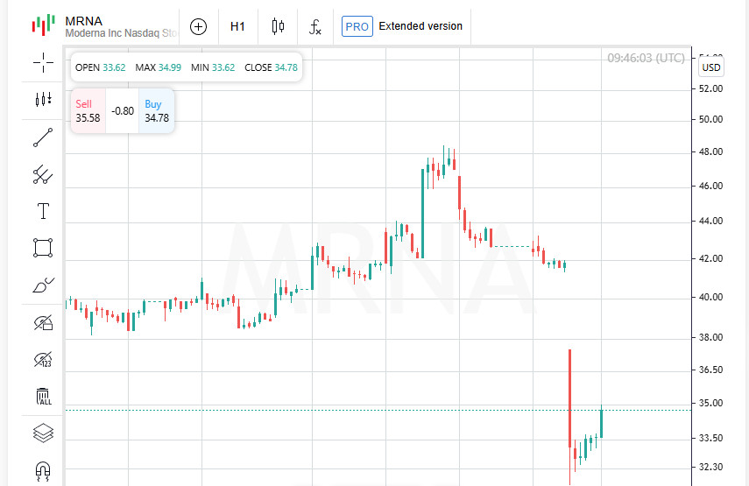Select the crosshair cursor tool
Viewport: 749px width, 486px height.
click(43, 62)
